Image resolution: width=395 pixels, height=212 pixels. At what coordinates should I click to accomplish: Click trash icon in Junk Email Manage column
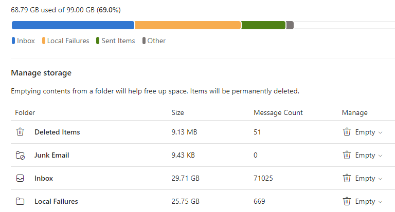347,155
